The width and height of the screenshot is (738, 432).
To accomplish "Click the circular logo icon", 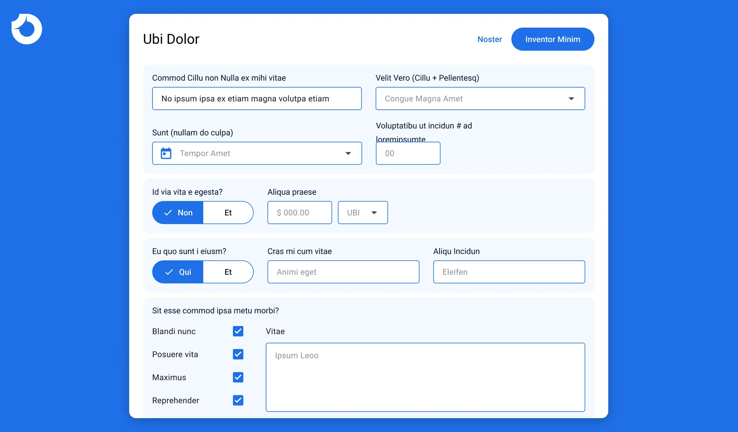I will (27, 29).
